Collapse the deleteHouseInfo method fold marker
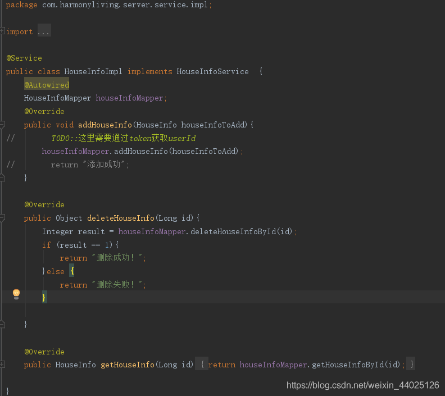Image resolution: width=445 pixels, height=396 pixels. 2,218
